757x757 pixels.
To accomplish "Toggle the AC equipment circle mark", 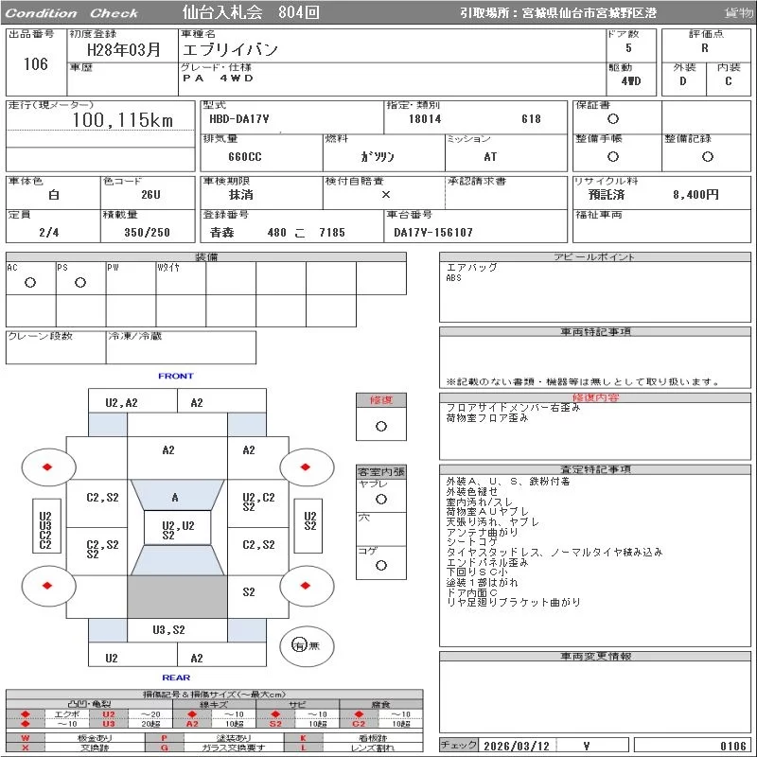I will coord(30,283).
